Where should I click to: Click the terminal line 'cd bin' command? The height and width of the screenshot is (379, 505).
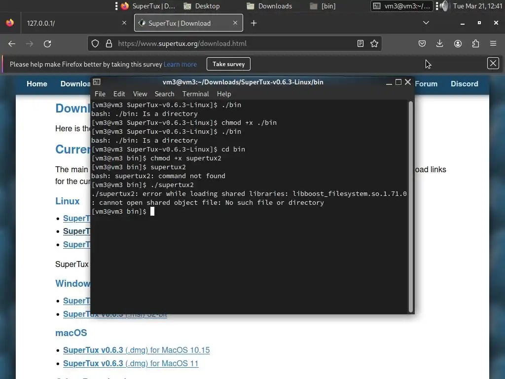pos(233,149)
